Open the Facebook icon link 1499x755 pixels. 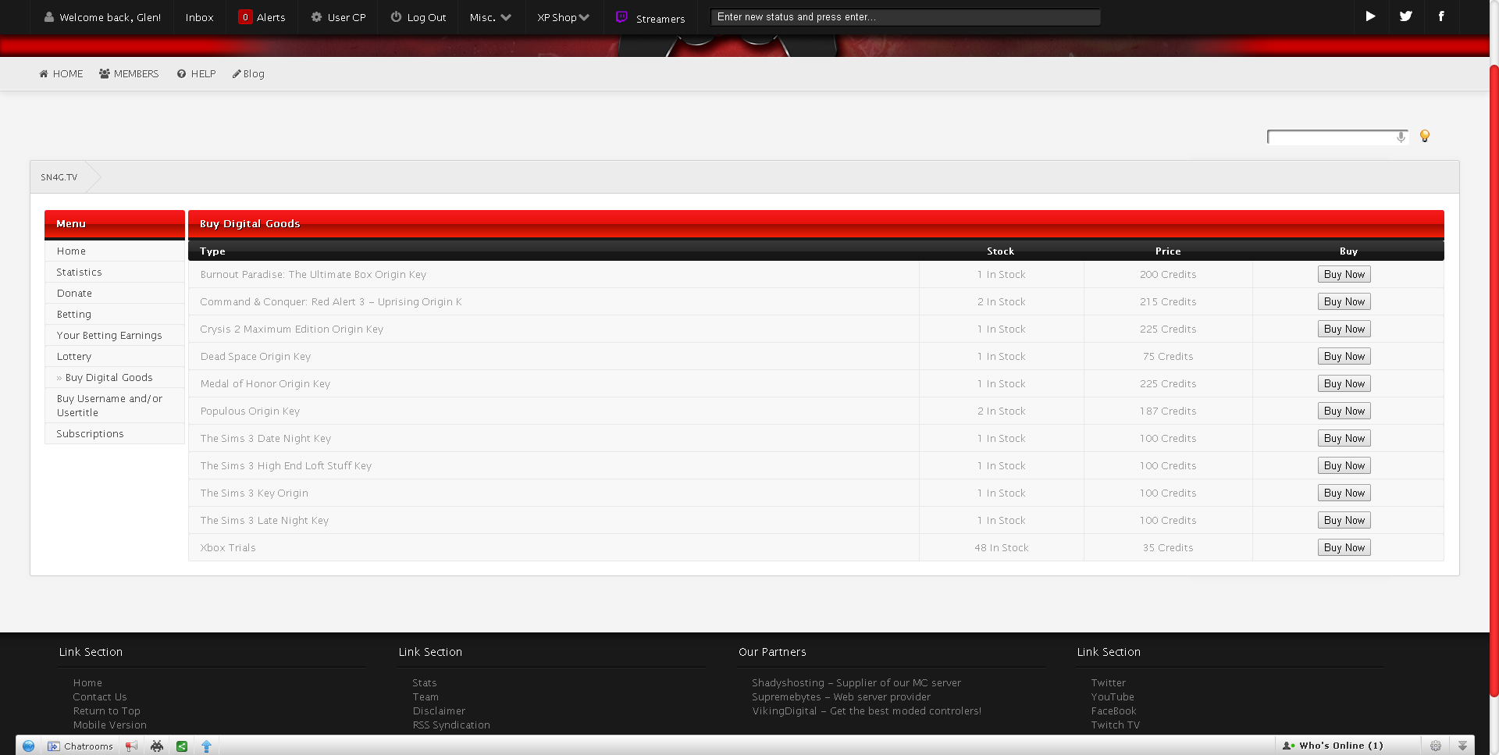(1441, 16)
